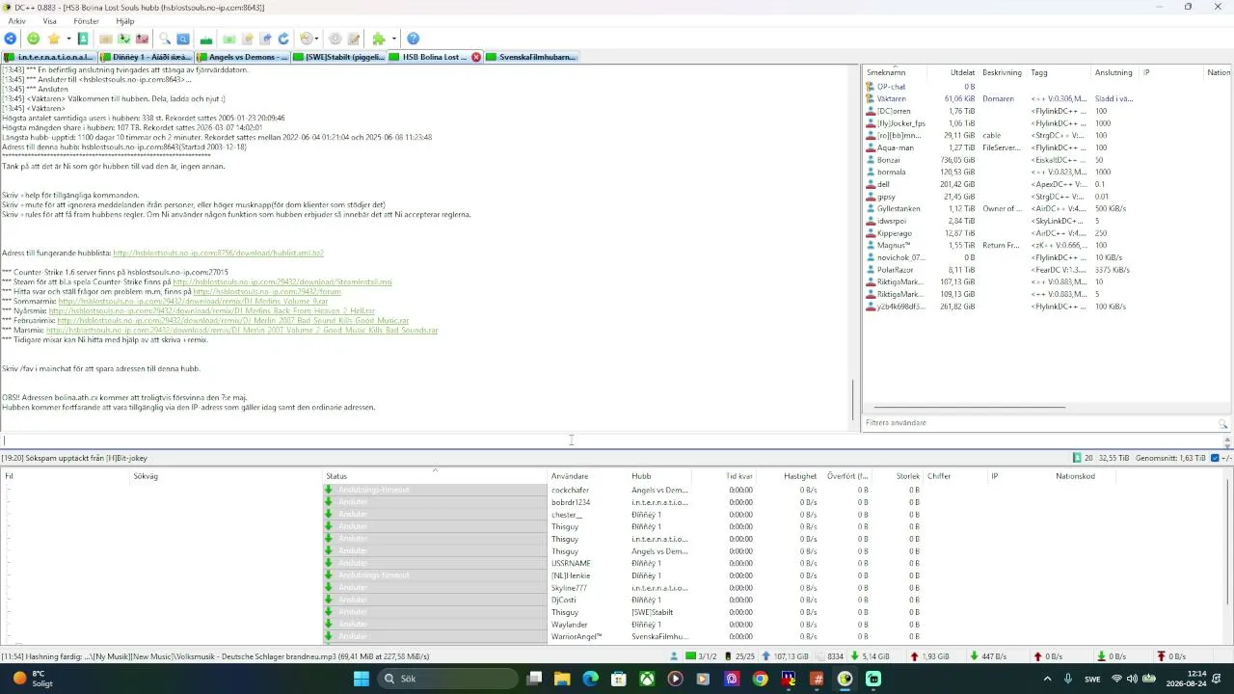
Task: Open the hublist.xml.bz2 download link
Action: click(x=218, y=253)
